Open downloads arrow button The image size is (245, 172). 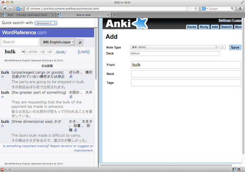click(240, 9)
